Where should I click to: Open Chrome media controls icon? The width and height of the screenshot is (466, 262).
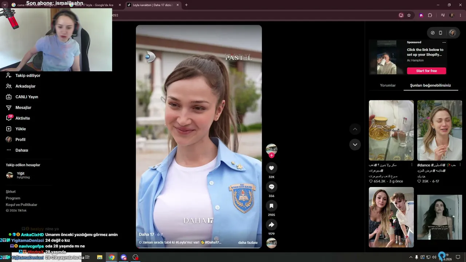pyautogui.click(x=443, y=15)
